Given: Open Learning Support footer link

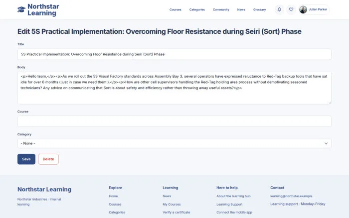Looking at the screenshot, I should point(229,204).
